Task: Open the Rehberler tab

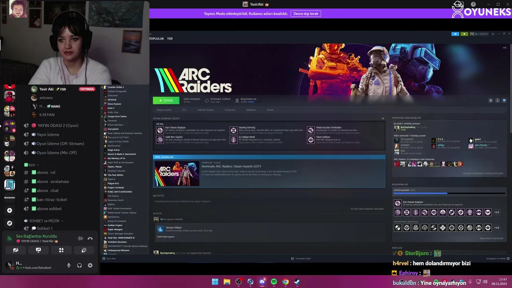Action: tap(251, 110)
